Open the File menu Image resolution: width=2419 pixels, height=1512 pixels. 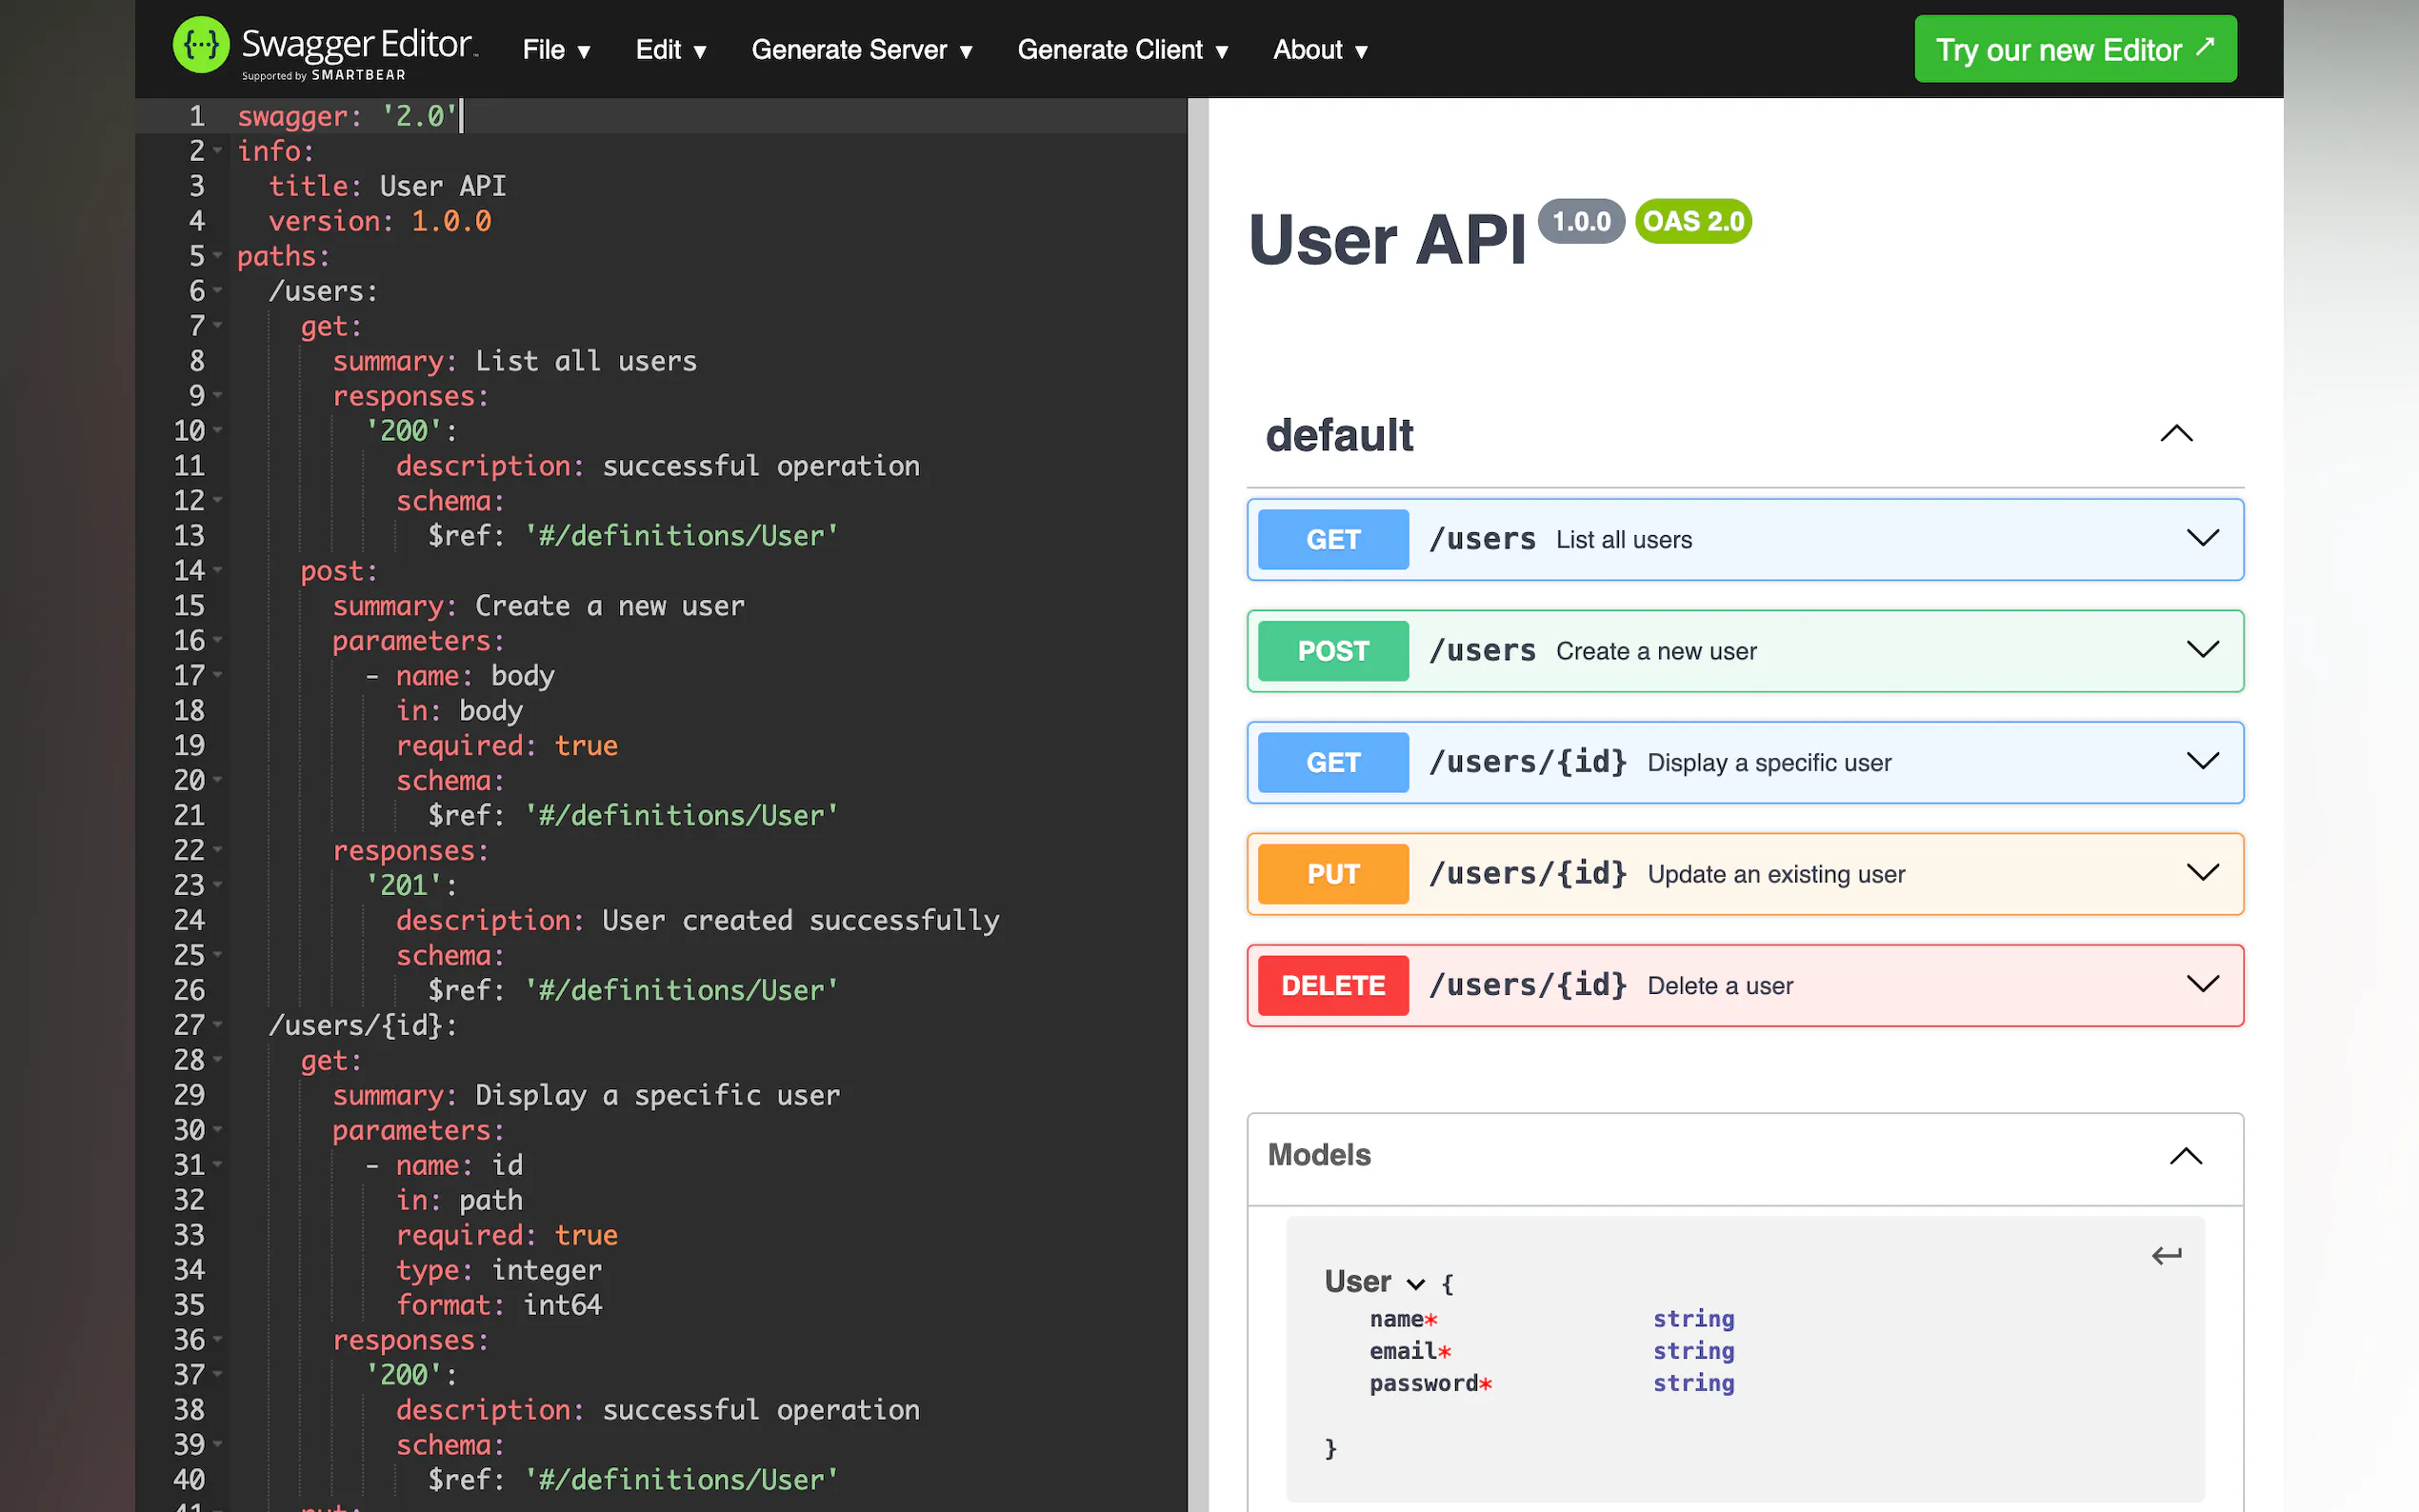point(556,50)
